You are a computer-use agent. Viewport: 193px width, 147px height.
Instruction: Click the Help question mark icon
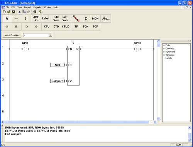pyautogui.click(x=40, y=12)
